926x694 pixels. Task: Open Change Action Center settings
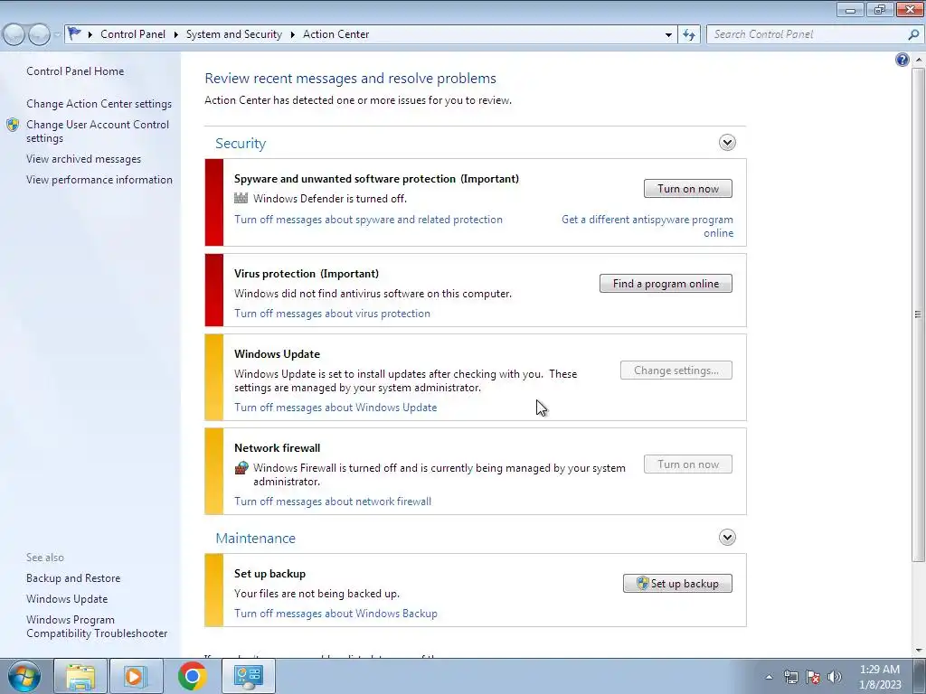(99, 104)
